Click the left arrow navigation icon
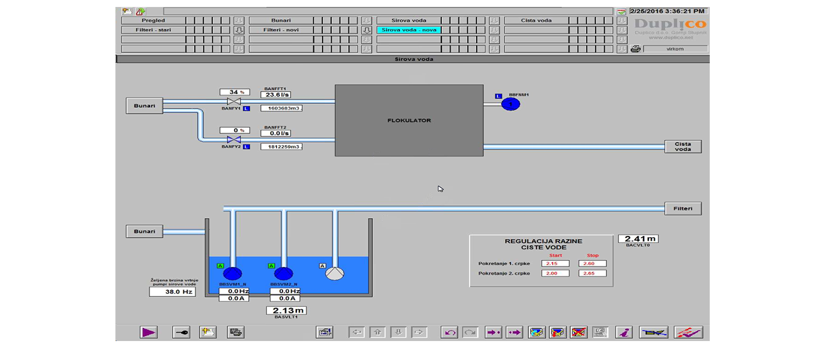The height and width of the screenshot is (348, 824). click(x=357, y=332)
